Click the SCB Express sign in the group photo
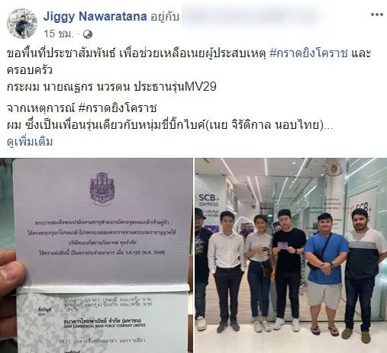 point(208,200)
